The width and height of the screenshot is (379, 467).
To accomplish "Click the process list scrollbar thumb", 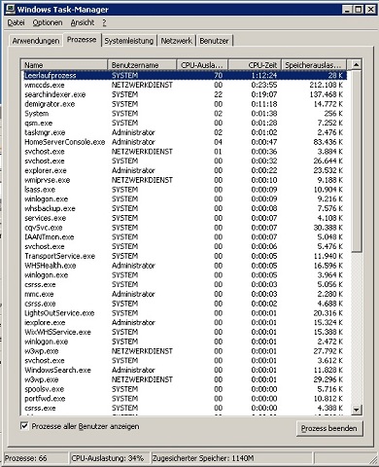I will 356,161.
